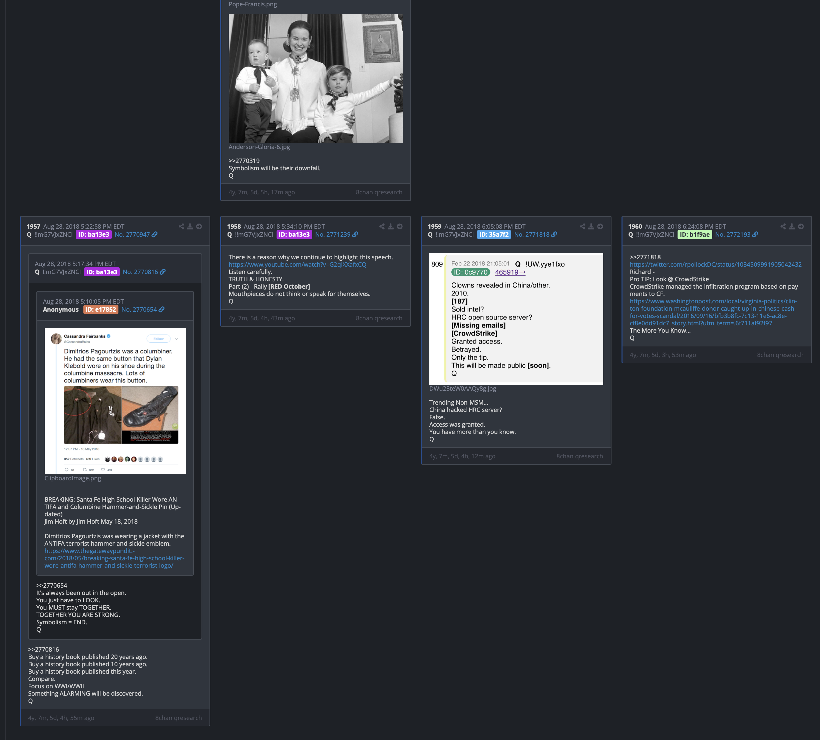Click 'Aug 28, 2018 5:10:05 PM EDT' date
820x740 pixels.
[x=83, y=302]
